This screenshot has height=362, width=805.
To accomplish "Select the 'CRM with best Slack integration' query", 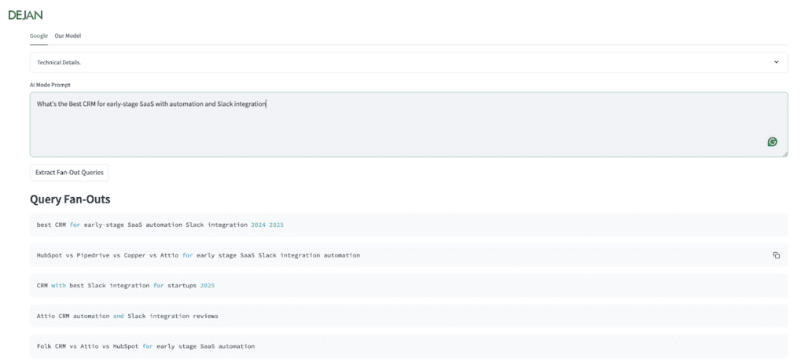I will [x=409, y=286].
